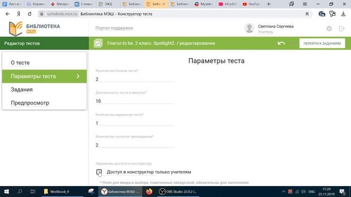Click the logout icon next to settings

click(342, 28)
